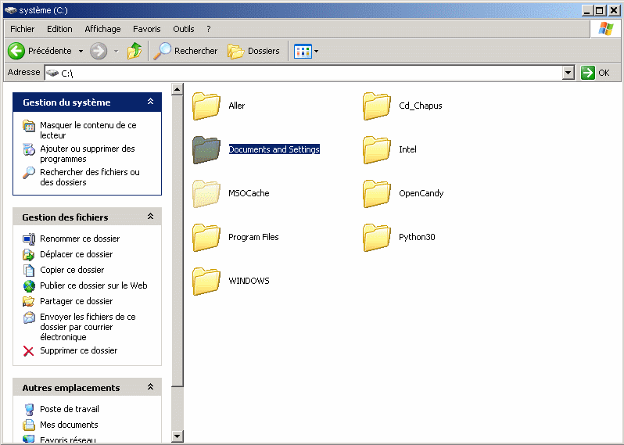The image size is (624, 445).
Task: Go up one folder level icon
Action: click(x=134, y=51)
